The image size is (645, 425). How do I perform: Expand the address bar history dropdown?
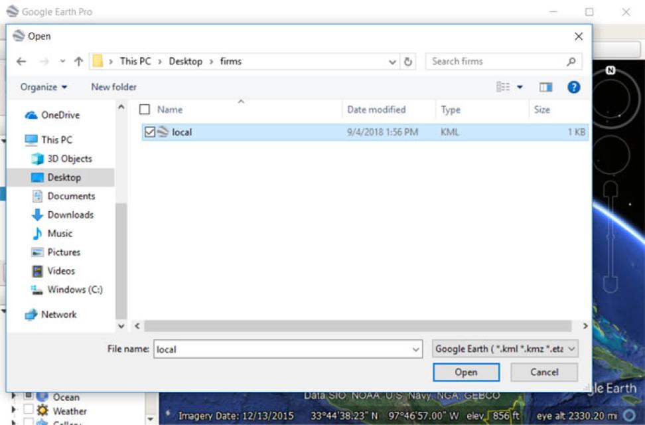tap(392, 62)
